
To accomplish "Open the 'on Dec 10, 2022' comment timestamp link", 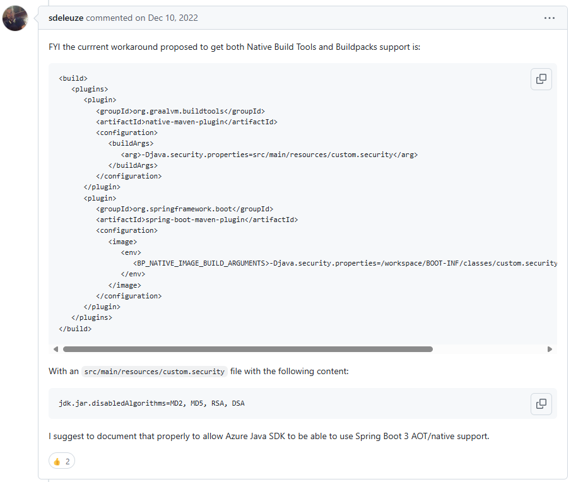I will click(x=167, y=18).
